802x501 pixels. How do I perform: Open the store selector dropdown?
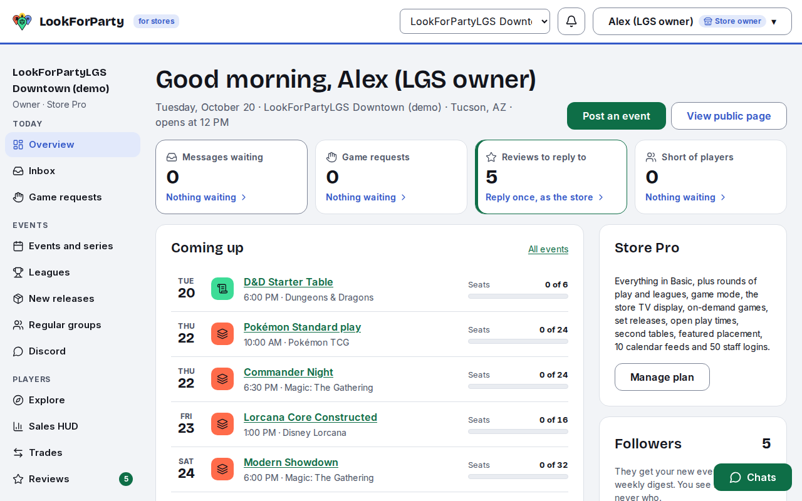[475, 21]
